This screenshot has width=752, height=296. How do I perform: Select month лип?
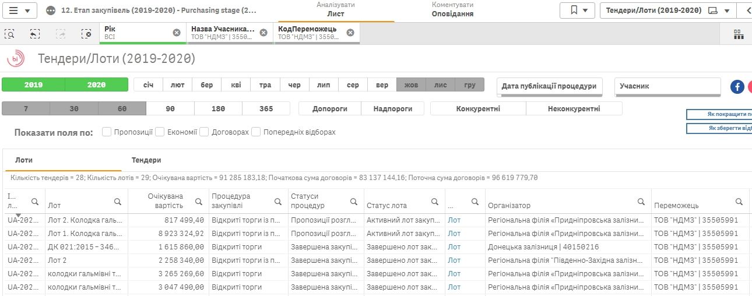[324, 85]
